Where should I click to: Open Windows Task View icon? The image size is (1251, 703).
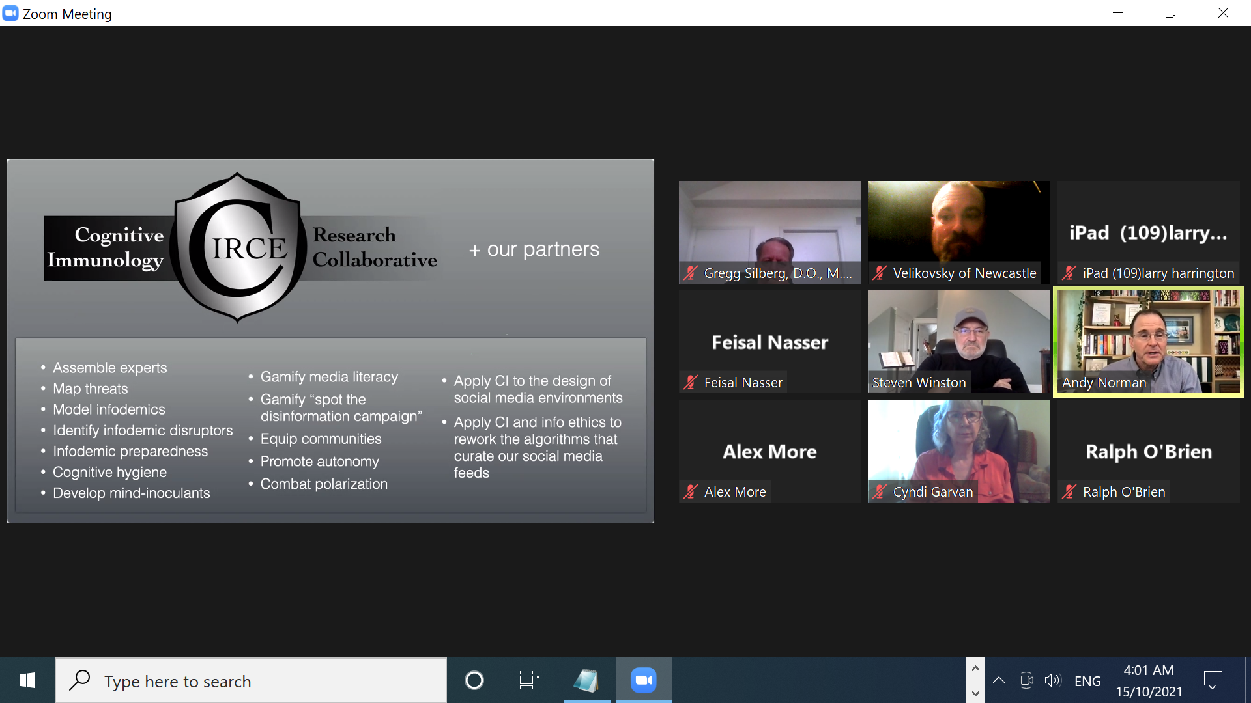(528, 681)
